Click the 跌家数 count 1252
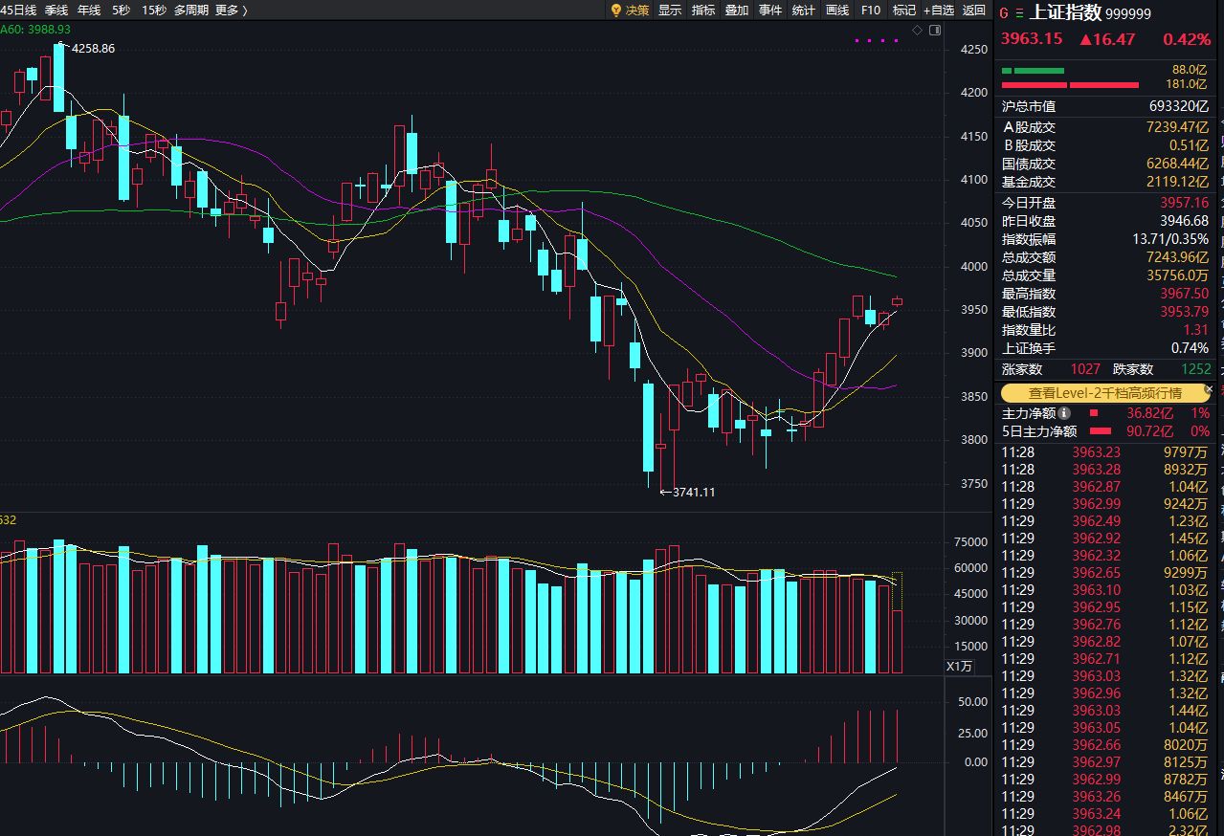The width and height of the screenshot is (1224, 836). pos(1196,369)
